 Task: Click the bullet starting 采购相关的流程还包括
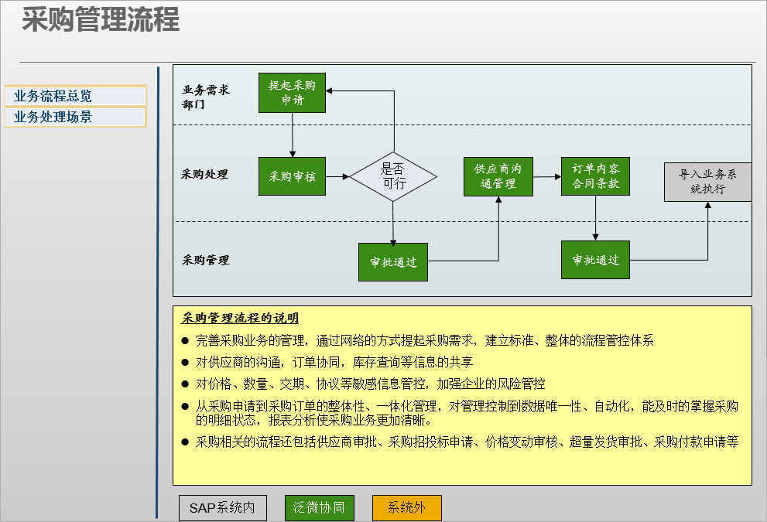467,442
